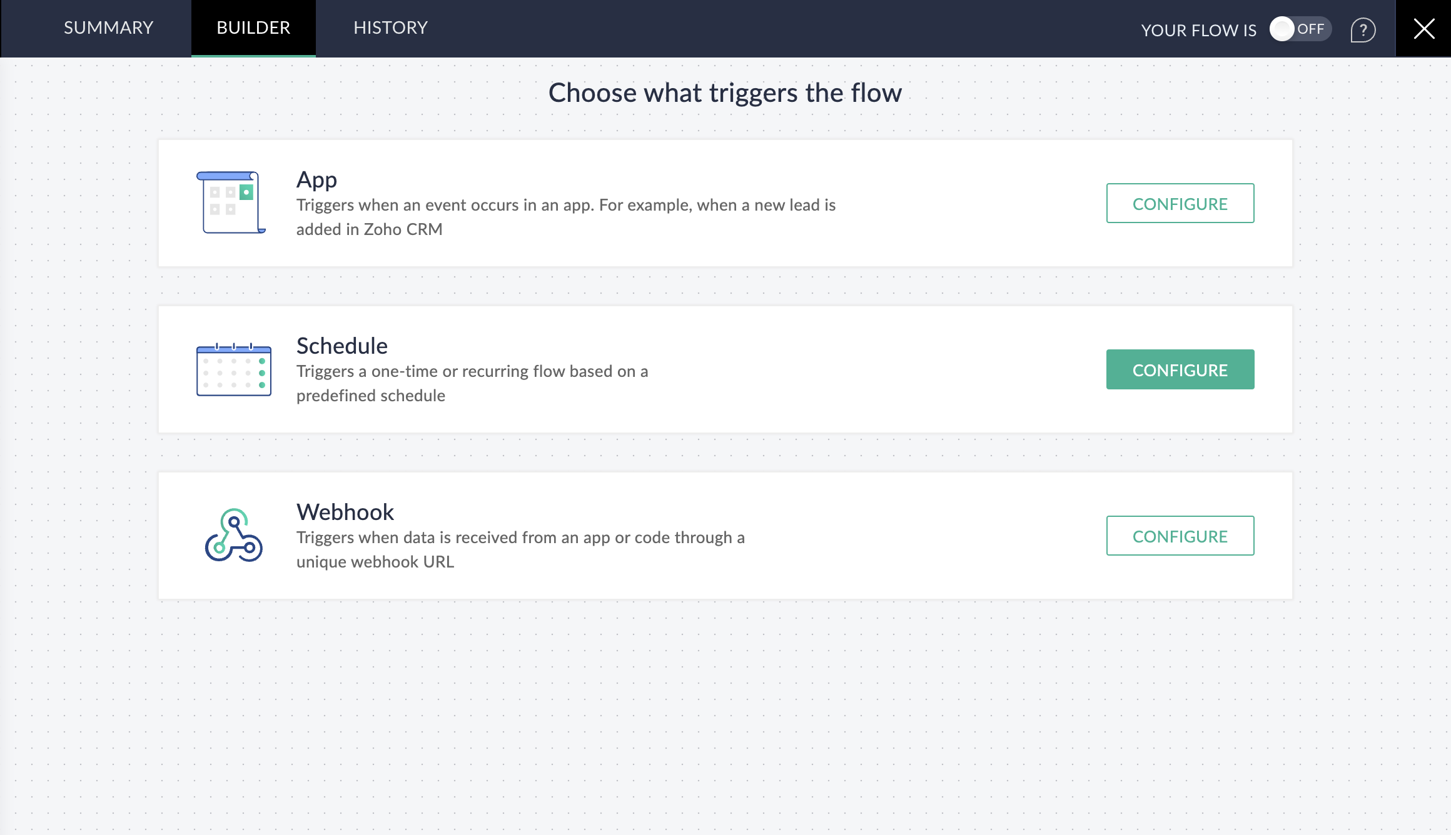The width and height of the screenshot is (1451, 835).
Task: Click the Schedule trigger title
Action: 341,346
